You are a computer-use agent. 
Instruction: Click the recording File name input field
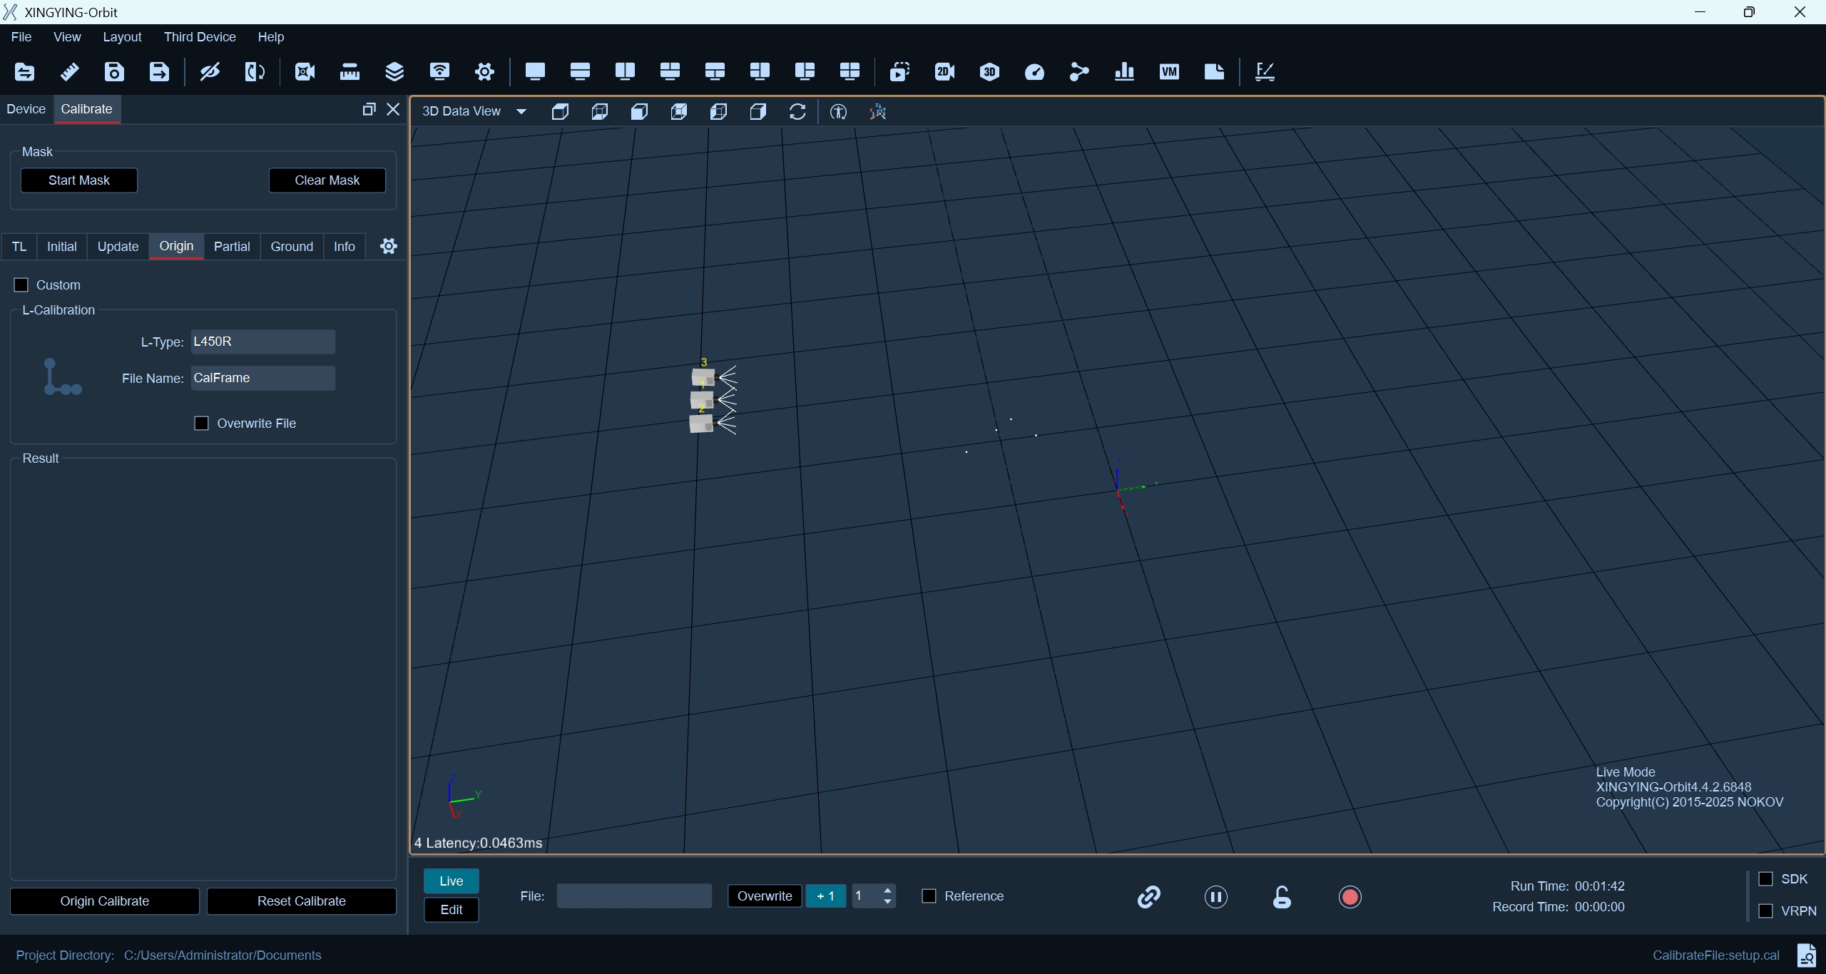coord(634,896)
